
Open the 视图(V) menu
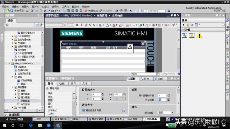point(26,6)
